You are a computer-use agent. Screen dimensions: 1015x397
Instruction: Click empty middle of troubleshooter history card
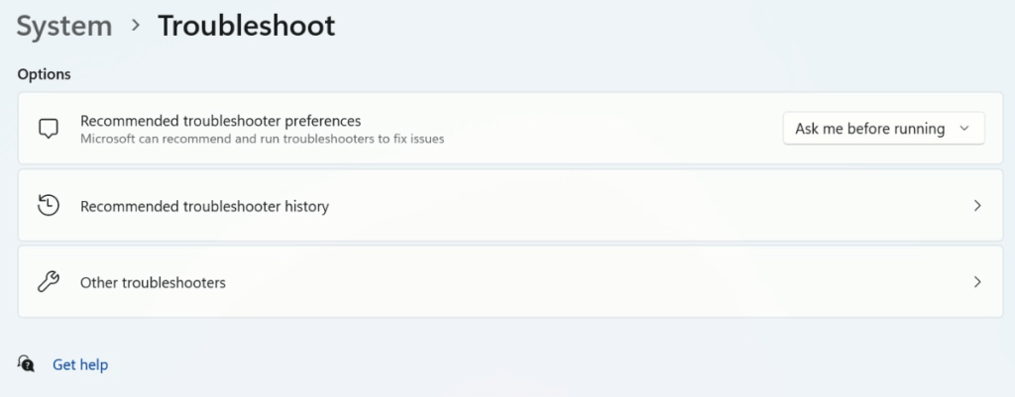tap(595, 206)
